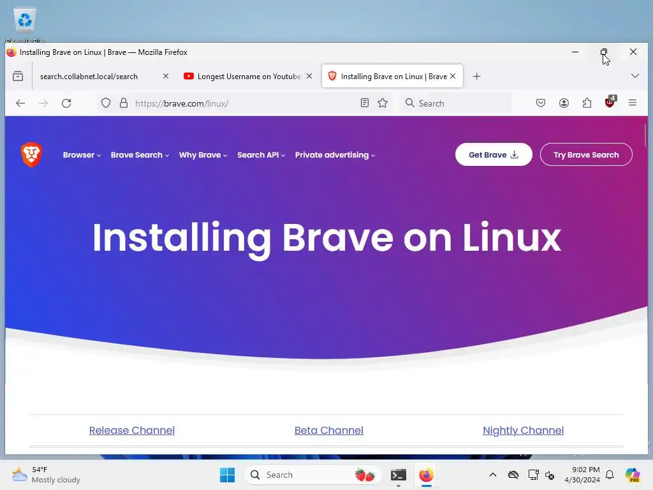Open the Nightly Channel link
Image resolution: width=653 pixels, height=490 pixels.
pyautogui.click(x=523, y=430)
